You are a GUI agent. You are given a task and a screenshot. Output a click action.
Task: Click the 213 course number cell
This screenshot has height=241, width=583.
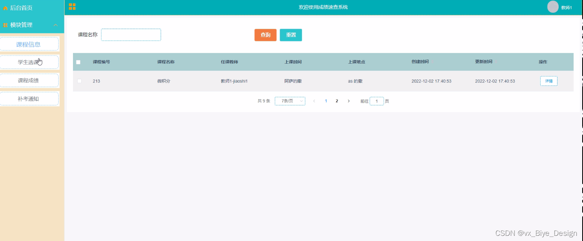click(96, 81)
